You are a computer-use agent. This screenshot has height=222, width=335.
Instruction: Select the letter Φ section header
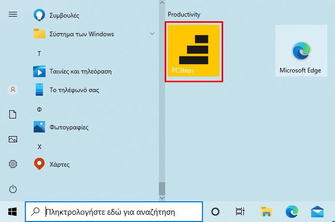pyautogui.click(x=39, y=109)
